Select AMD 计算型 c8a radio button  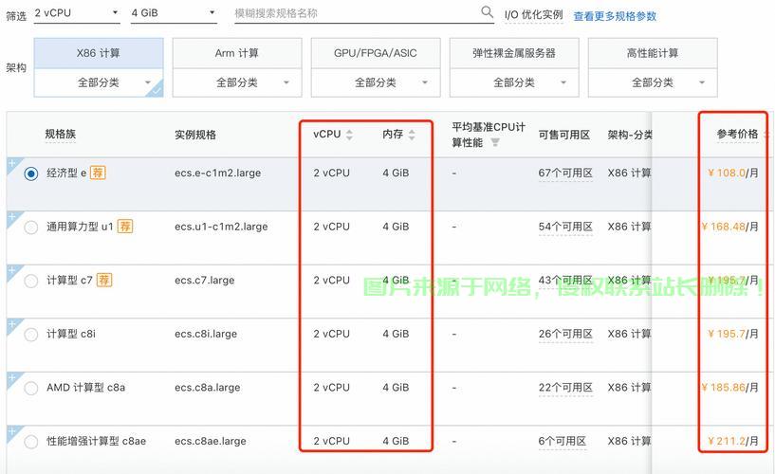[x=31, y=388]
